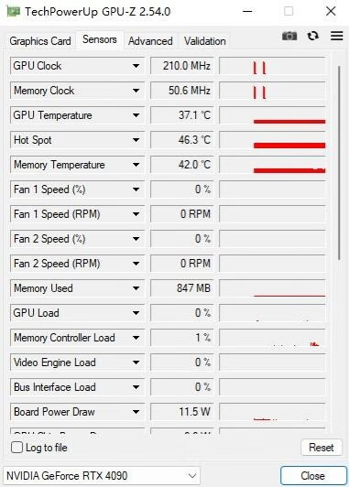This screenshot has height=487, width=349.
Task: Take a screenshot with the camera icon
Action: coord(289,36)
